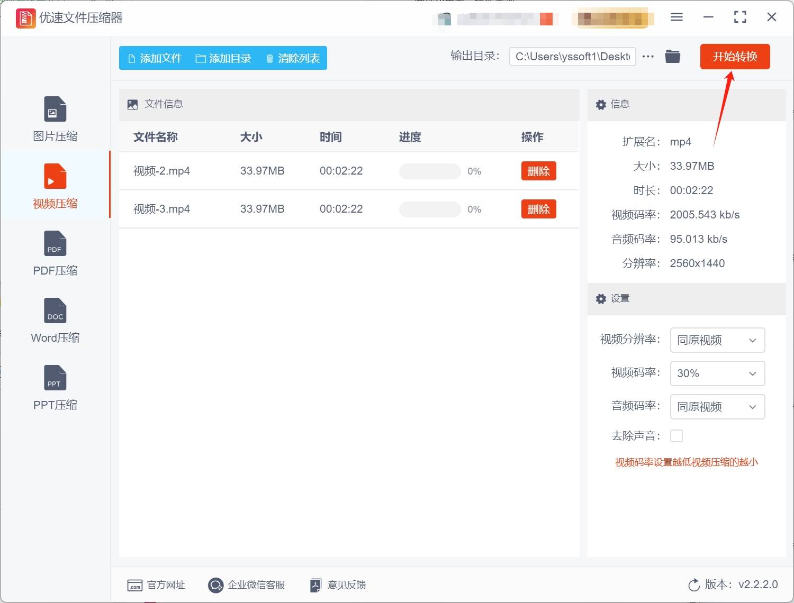794x603 pixels.
Task: Click the three-dot browse output path icon
Action: 648,57
